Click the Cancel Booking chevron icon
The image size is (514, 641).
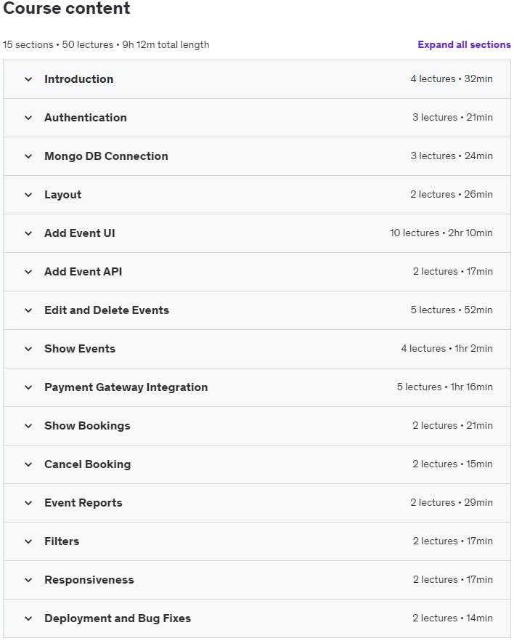pos(28,464)
